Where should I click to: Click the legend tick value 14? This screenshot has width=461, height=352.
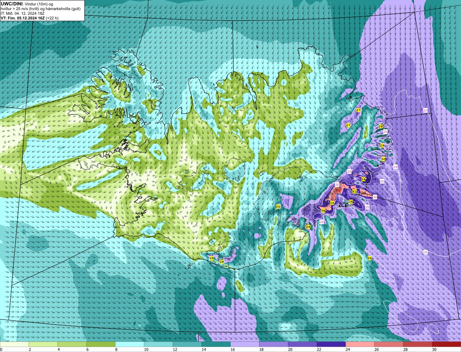tap(203, 349)
